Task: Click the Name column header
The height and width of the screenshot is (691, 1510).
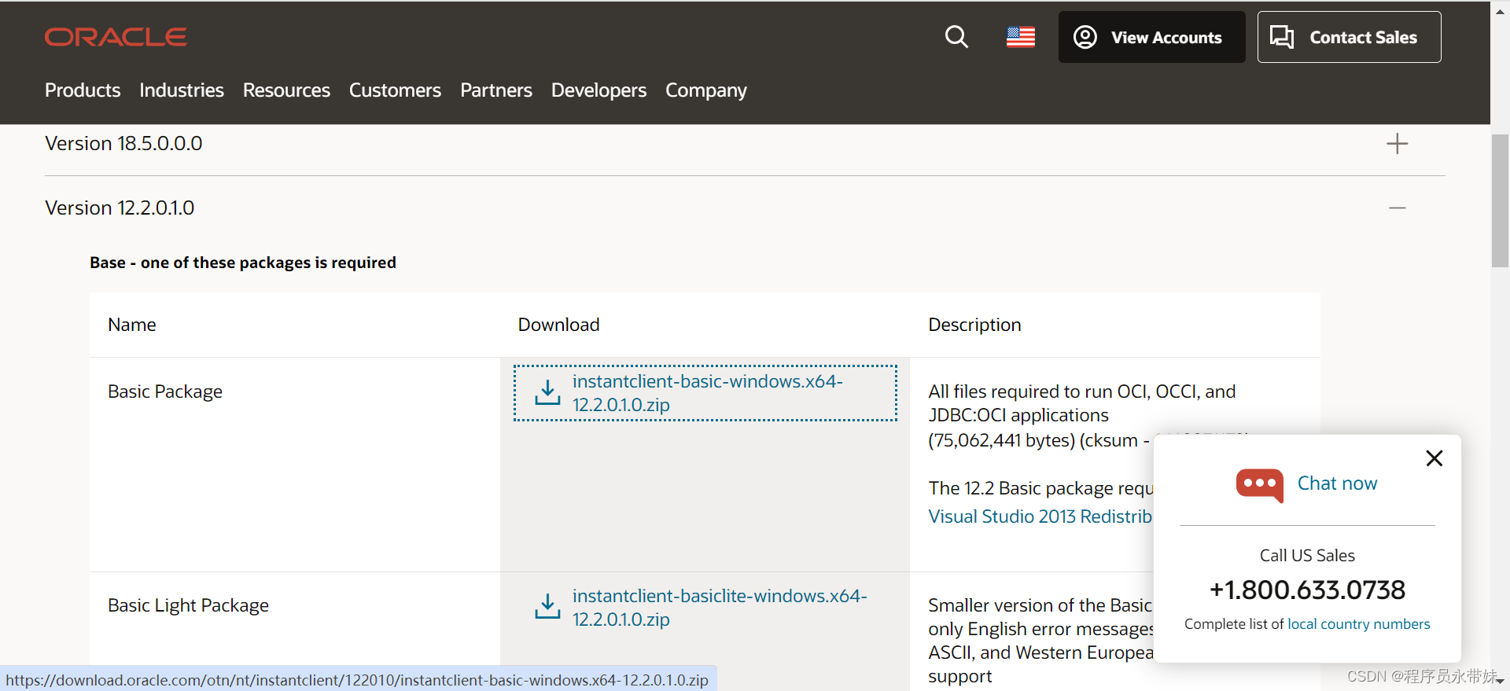Action: click(x=132, y=325)
